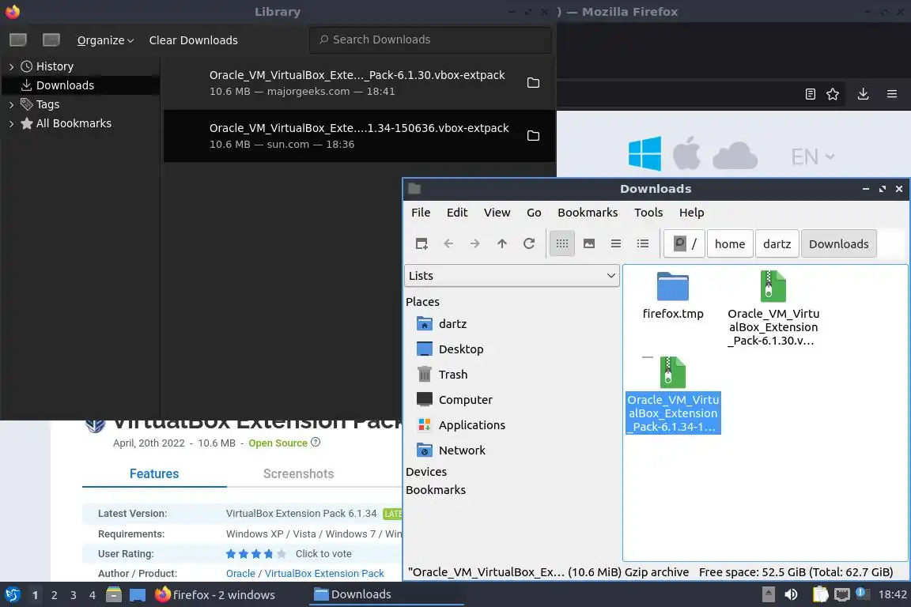Go up to parent folder
The height and width of the screenshot is (607, 911).
502,243
